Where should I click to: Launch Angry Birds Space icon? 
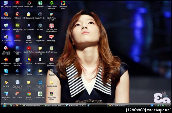point(52,96)
